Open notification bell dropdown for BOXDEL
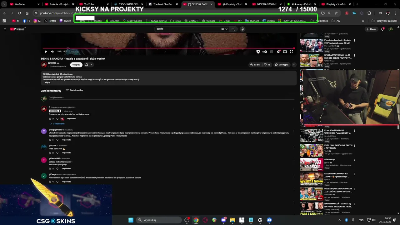This screenshot has height=225, width=400. pos(88,65)
